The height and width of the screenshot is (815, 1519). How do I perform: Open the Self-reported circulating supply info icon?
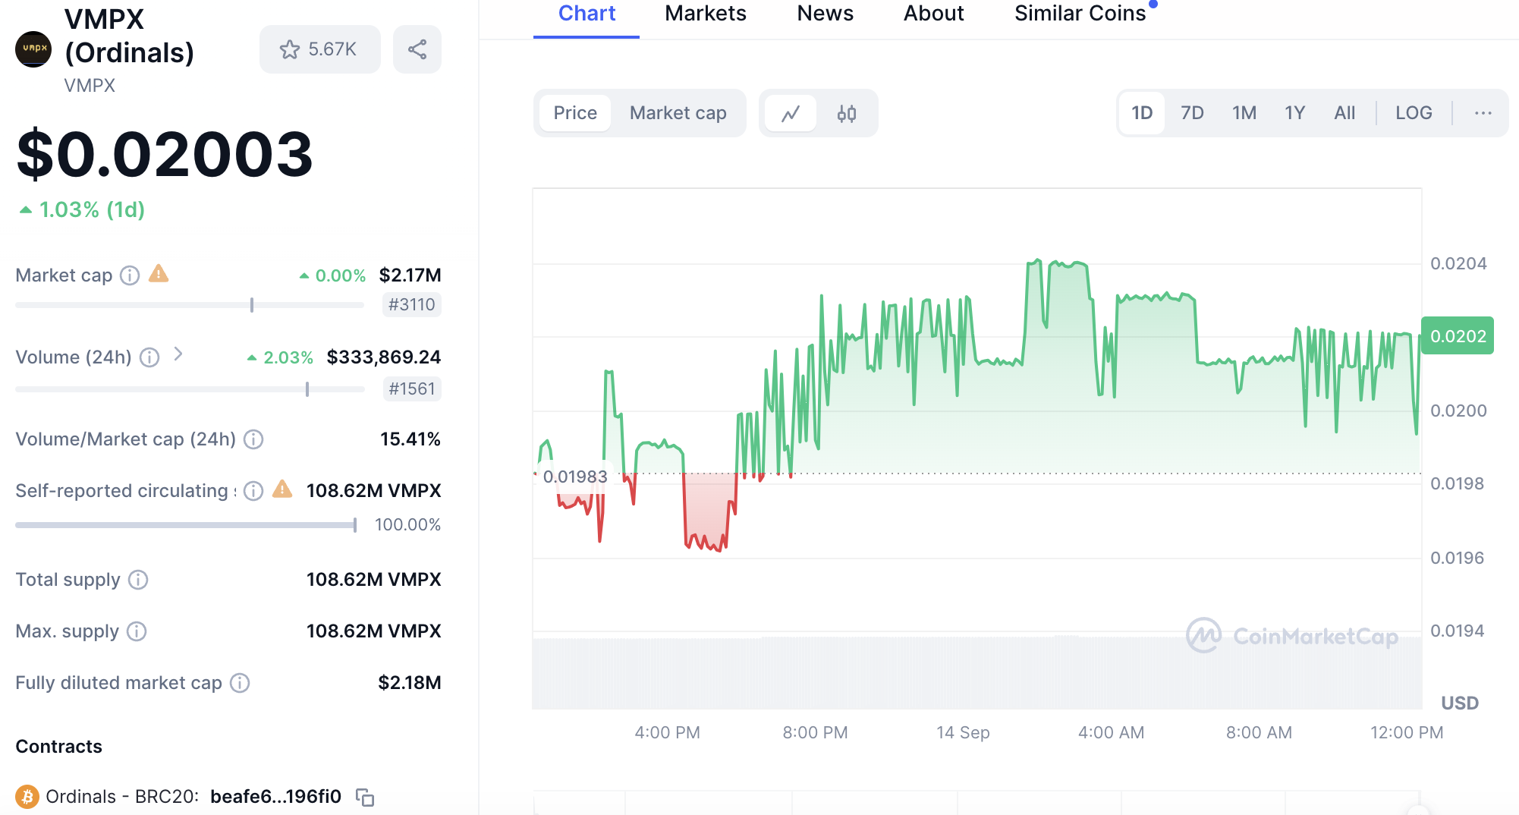point(253,491)
